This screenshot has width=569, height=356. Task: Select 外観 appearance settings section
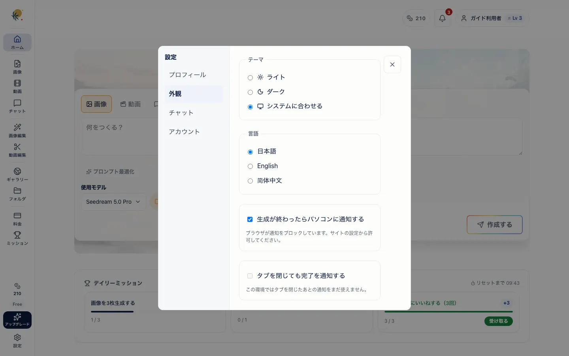pos(194,94)
